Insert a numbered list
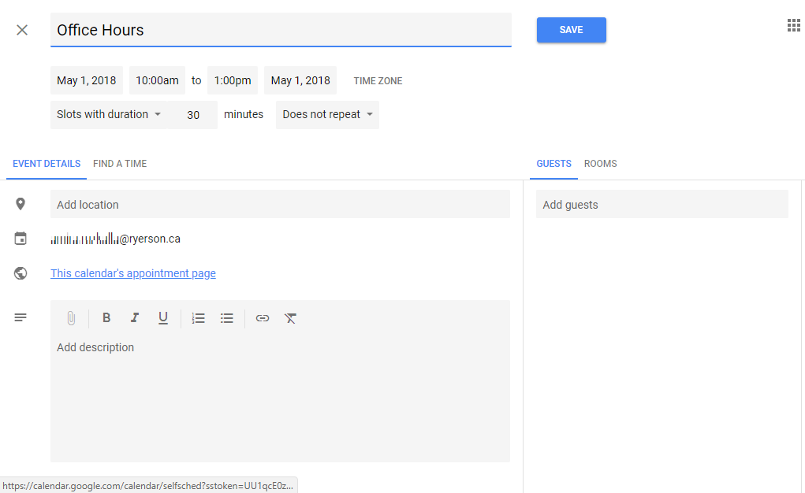805x493 pixels. (198, 319)
